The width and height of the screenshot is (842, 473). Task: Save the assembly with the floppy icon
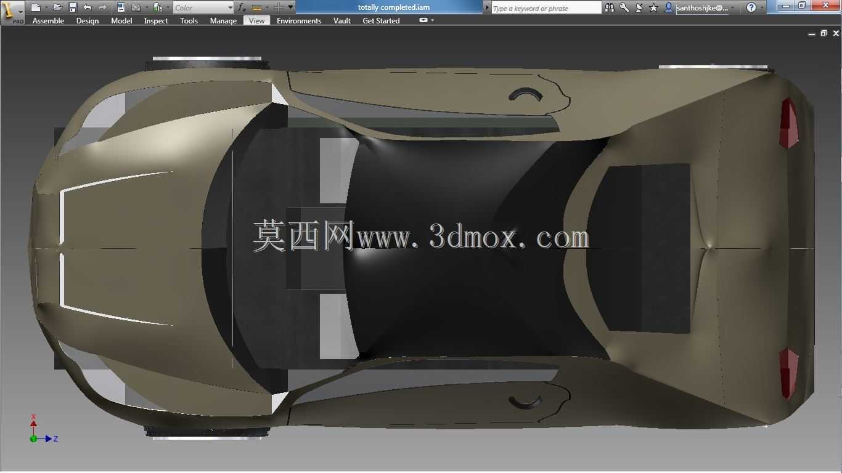(x=73, y=7)
